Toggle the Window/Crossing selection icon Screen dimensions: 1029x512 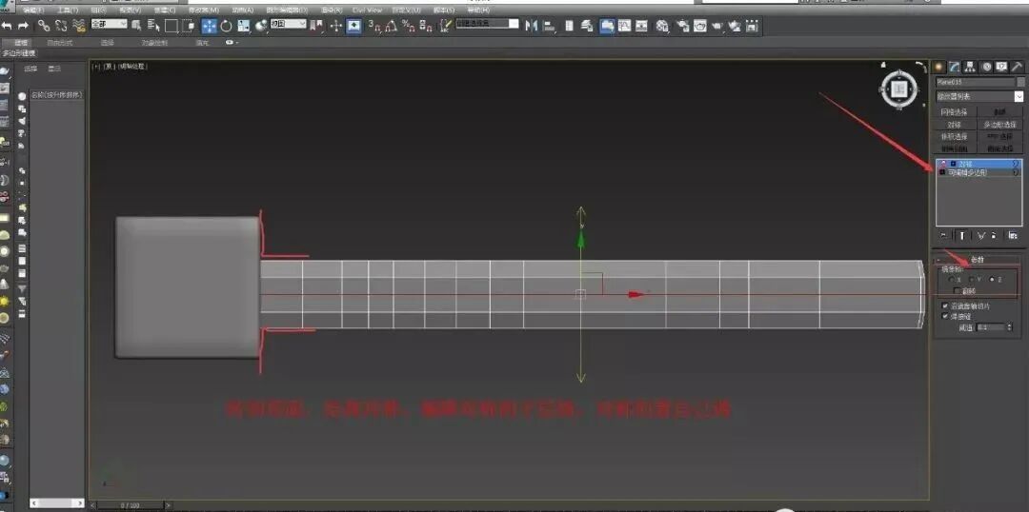(189, 26)
